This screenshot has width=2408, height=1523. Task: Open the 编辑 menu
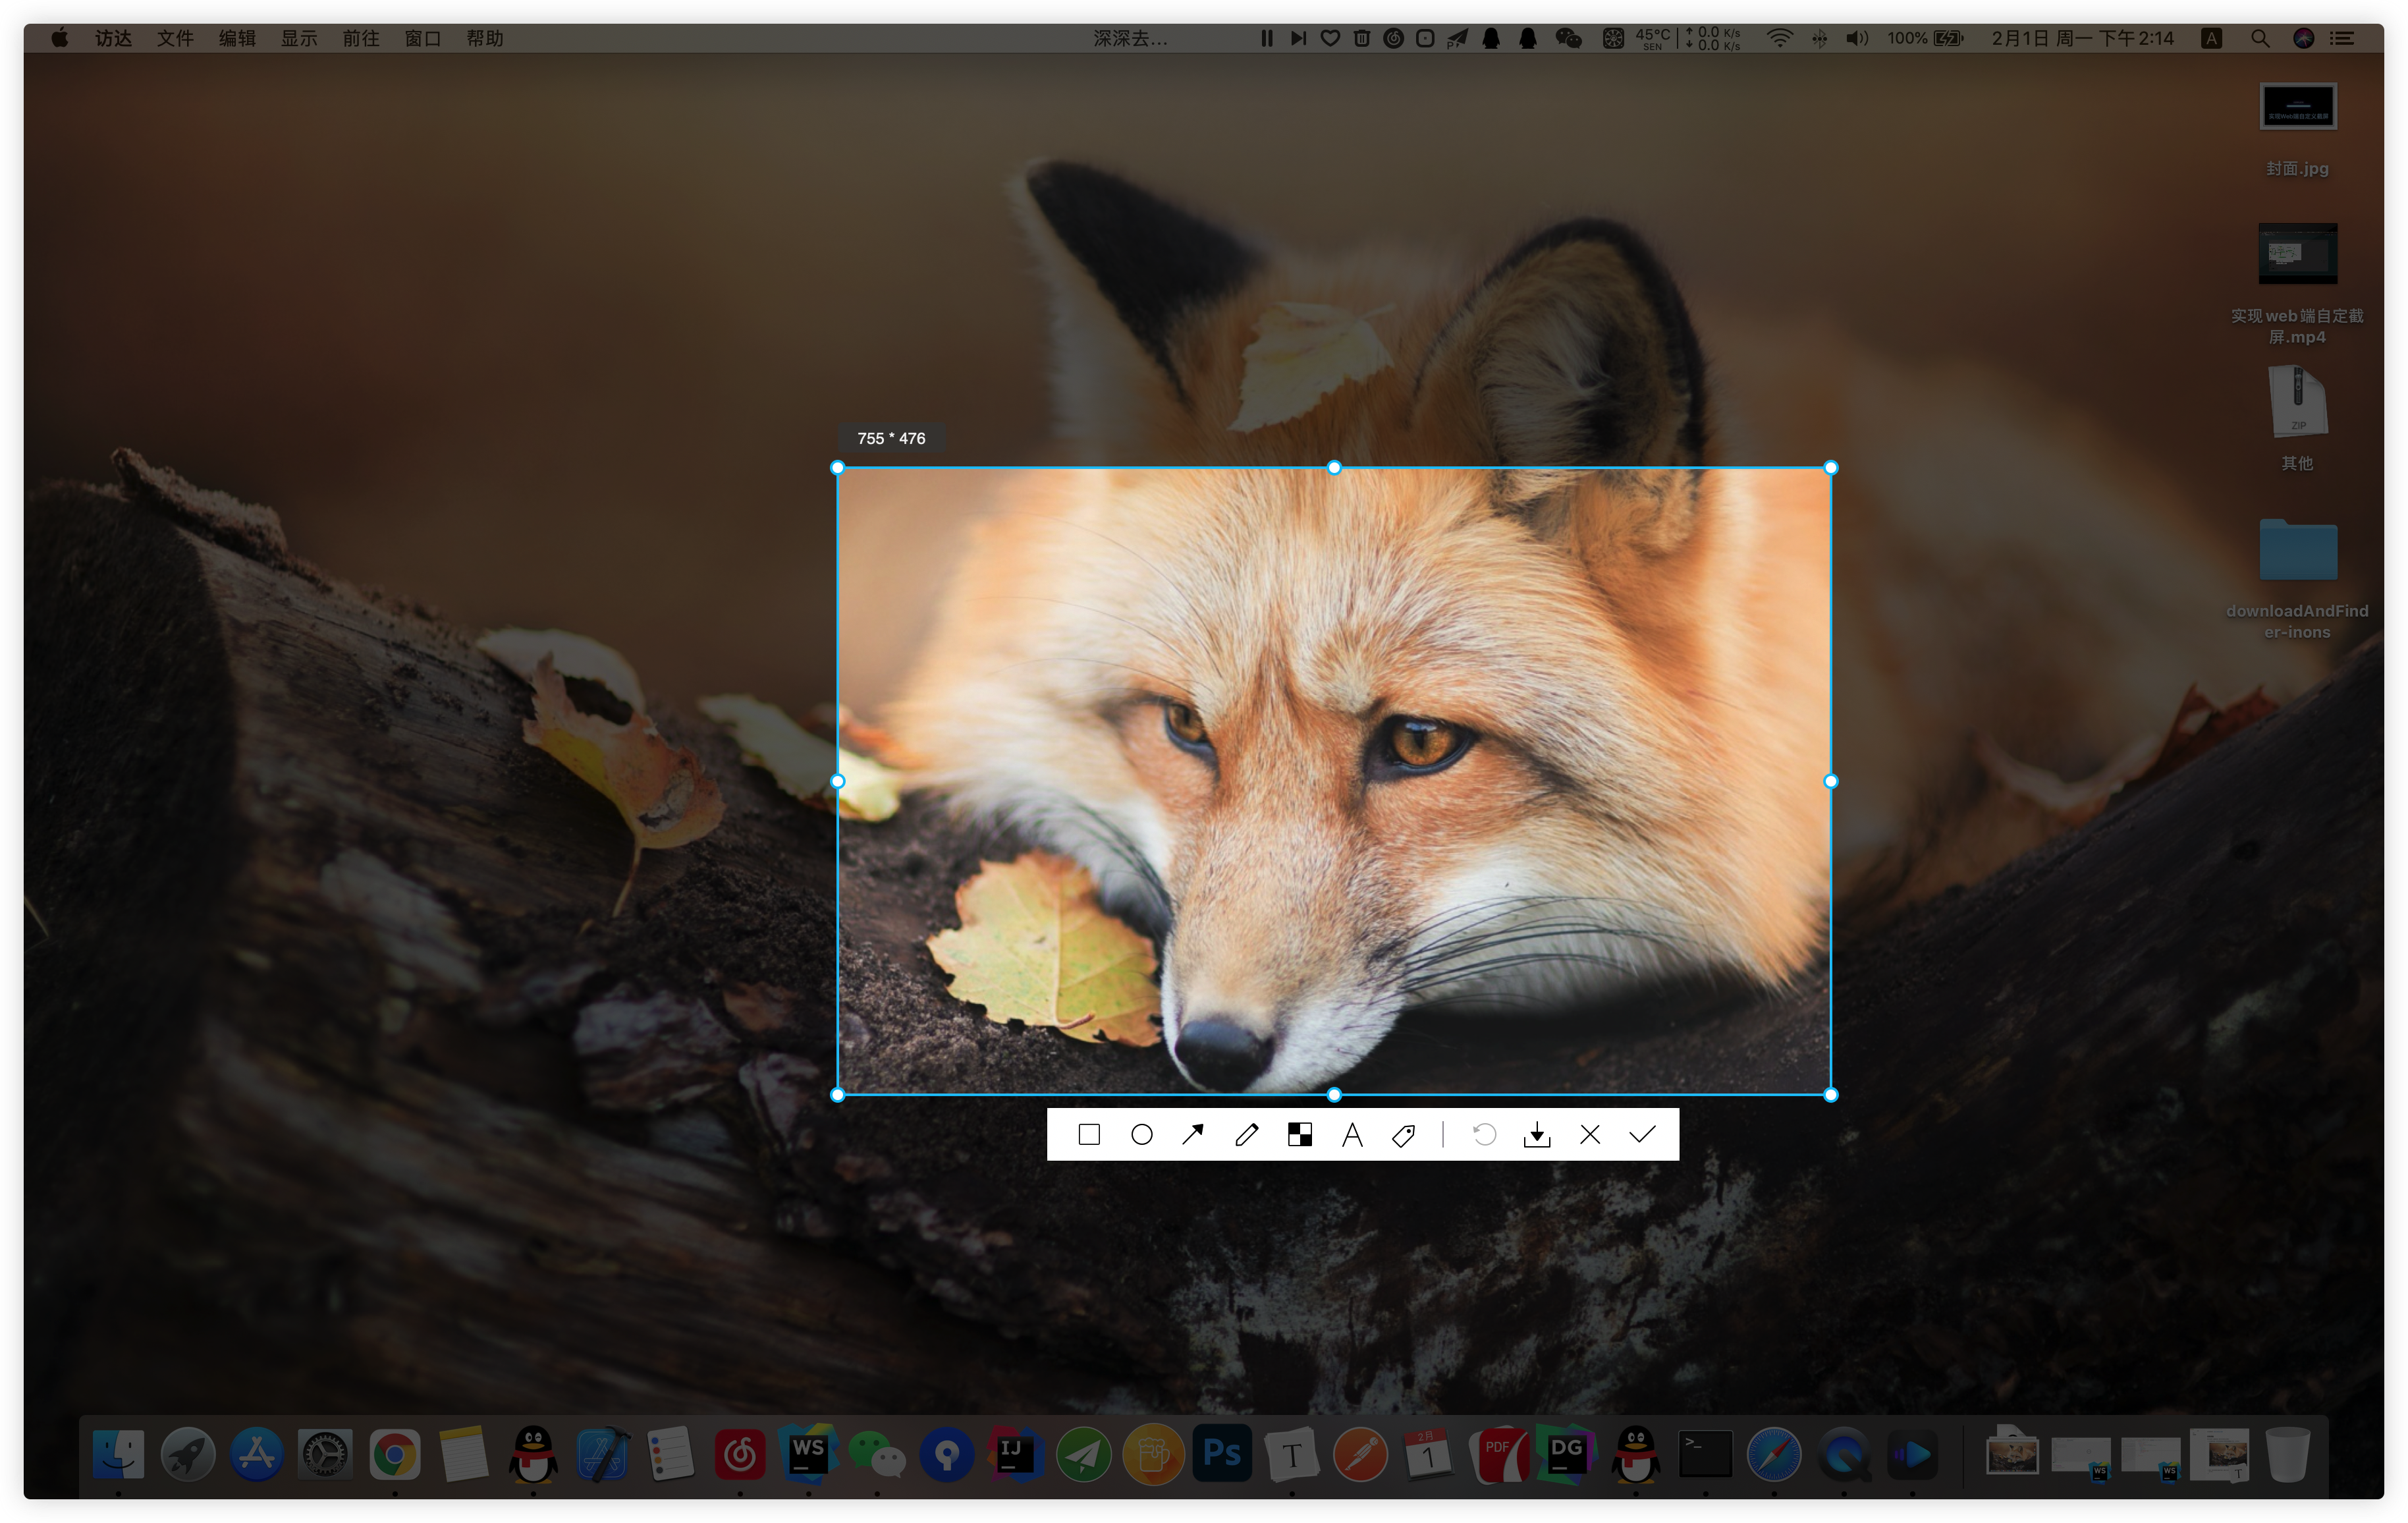[x=237, y=38]
